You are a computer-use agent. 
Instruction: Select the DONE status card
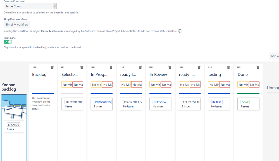point(248,104)
